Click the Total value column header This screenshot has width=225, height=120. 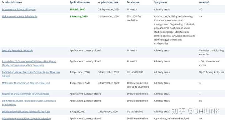133,2
